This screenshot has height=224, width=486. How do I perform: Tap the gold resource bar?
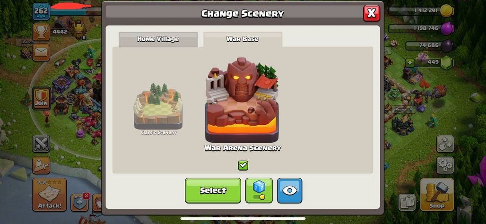point(421,11)
